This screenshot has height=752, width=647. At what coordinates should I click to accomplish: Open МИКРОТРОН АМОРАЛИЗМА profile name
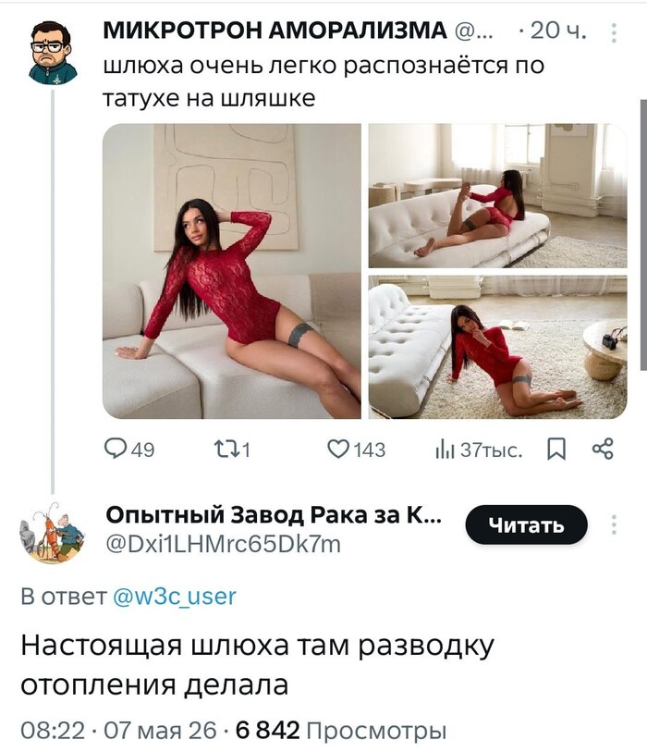pyautogui.click(x=275, y=31)
